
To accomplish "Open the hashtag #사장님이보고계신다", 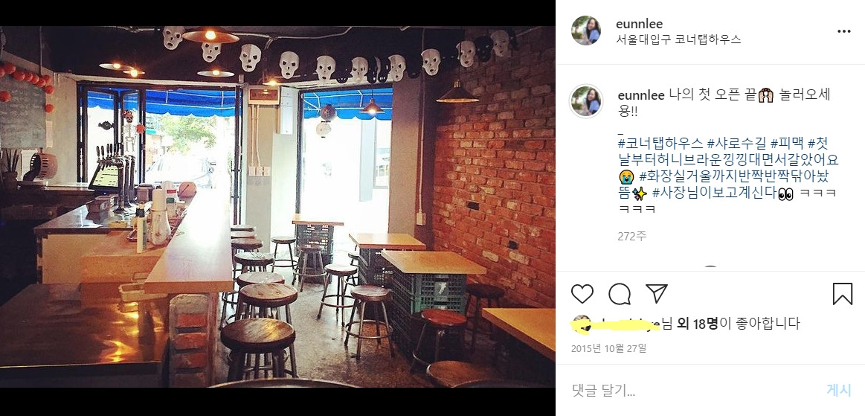I will click(715, 193).
